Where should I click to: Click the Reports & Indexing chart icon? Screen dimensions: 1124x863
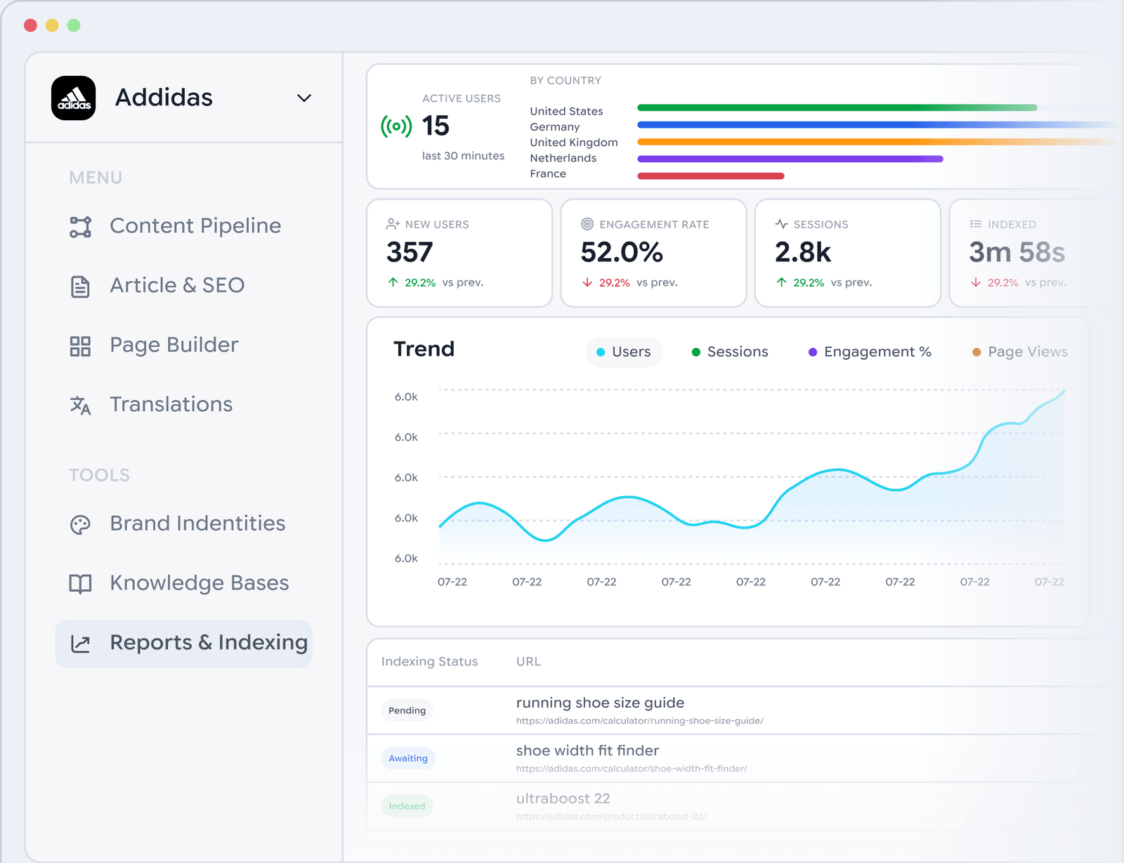pyautogui.click(x=81, y=644)
